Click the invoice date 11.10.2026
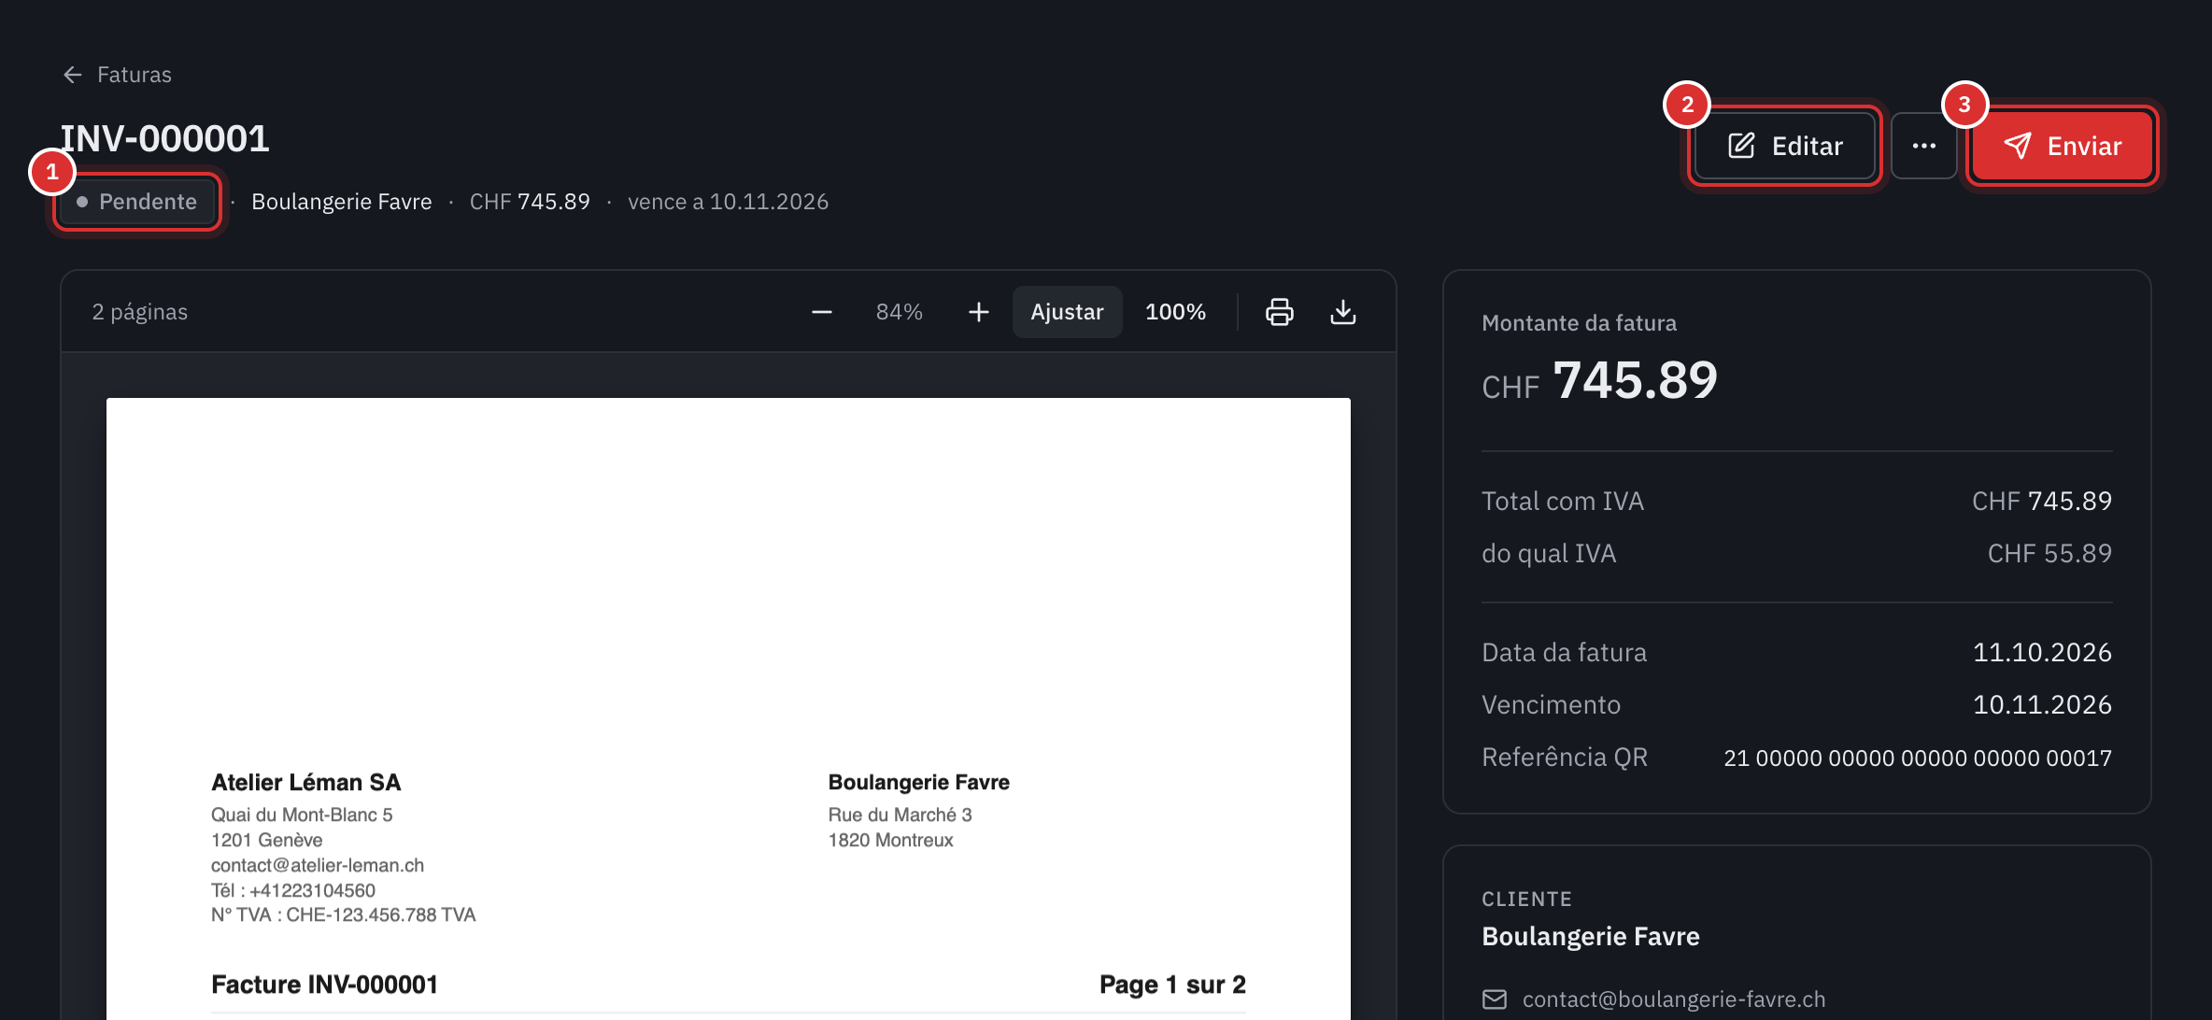 pos(2042,653)
